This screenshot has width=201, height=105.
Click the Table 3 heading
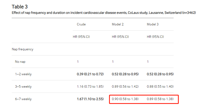[x=20, y=7]
